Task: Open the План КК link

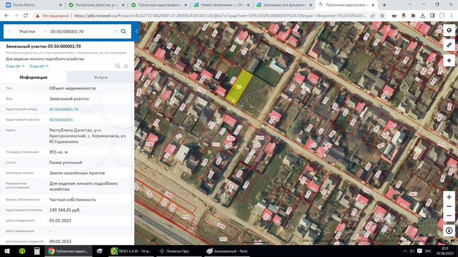Action: (x=39, y=67)
